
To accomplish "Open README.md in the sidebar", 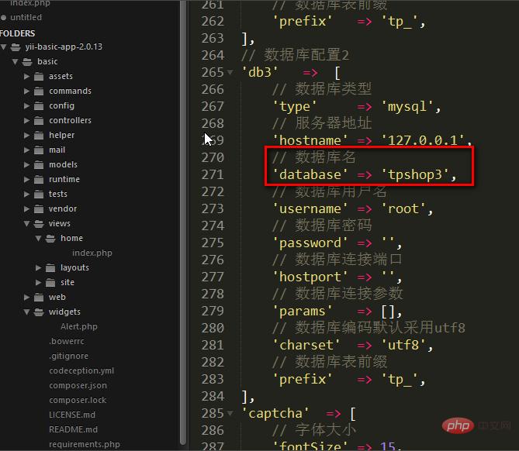I will pyautogui.click(x=73, y=429).
